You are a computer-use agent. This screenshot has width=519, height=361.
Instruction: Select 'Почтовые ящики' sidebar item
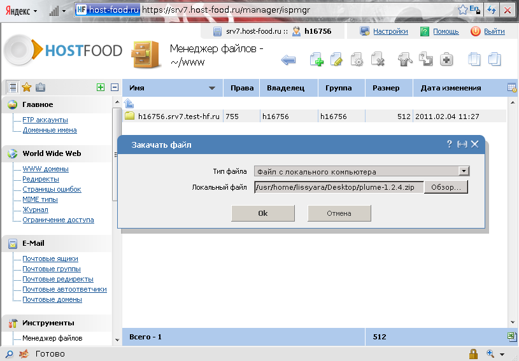50,258
